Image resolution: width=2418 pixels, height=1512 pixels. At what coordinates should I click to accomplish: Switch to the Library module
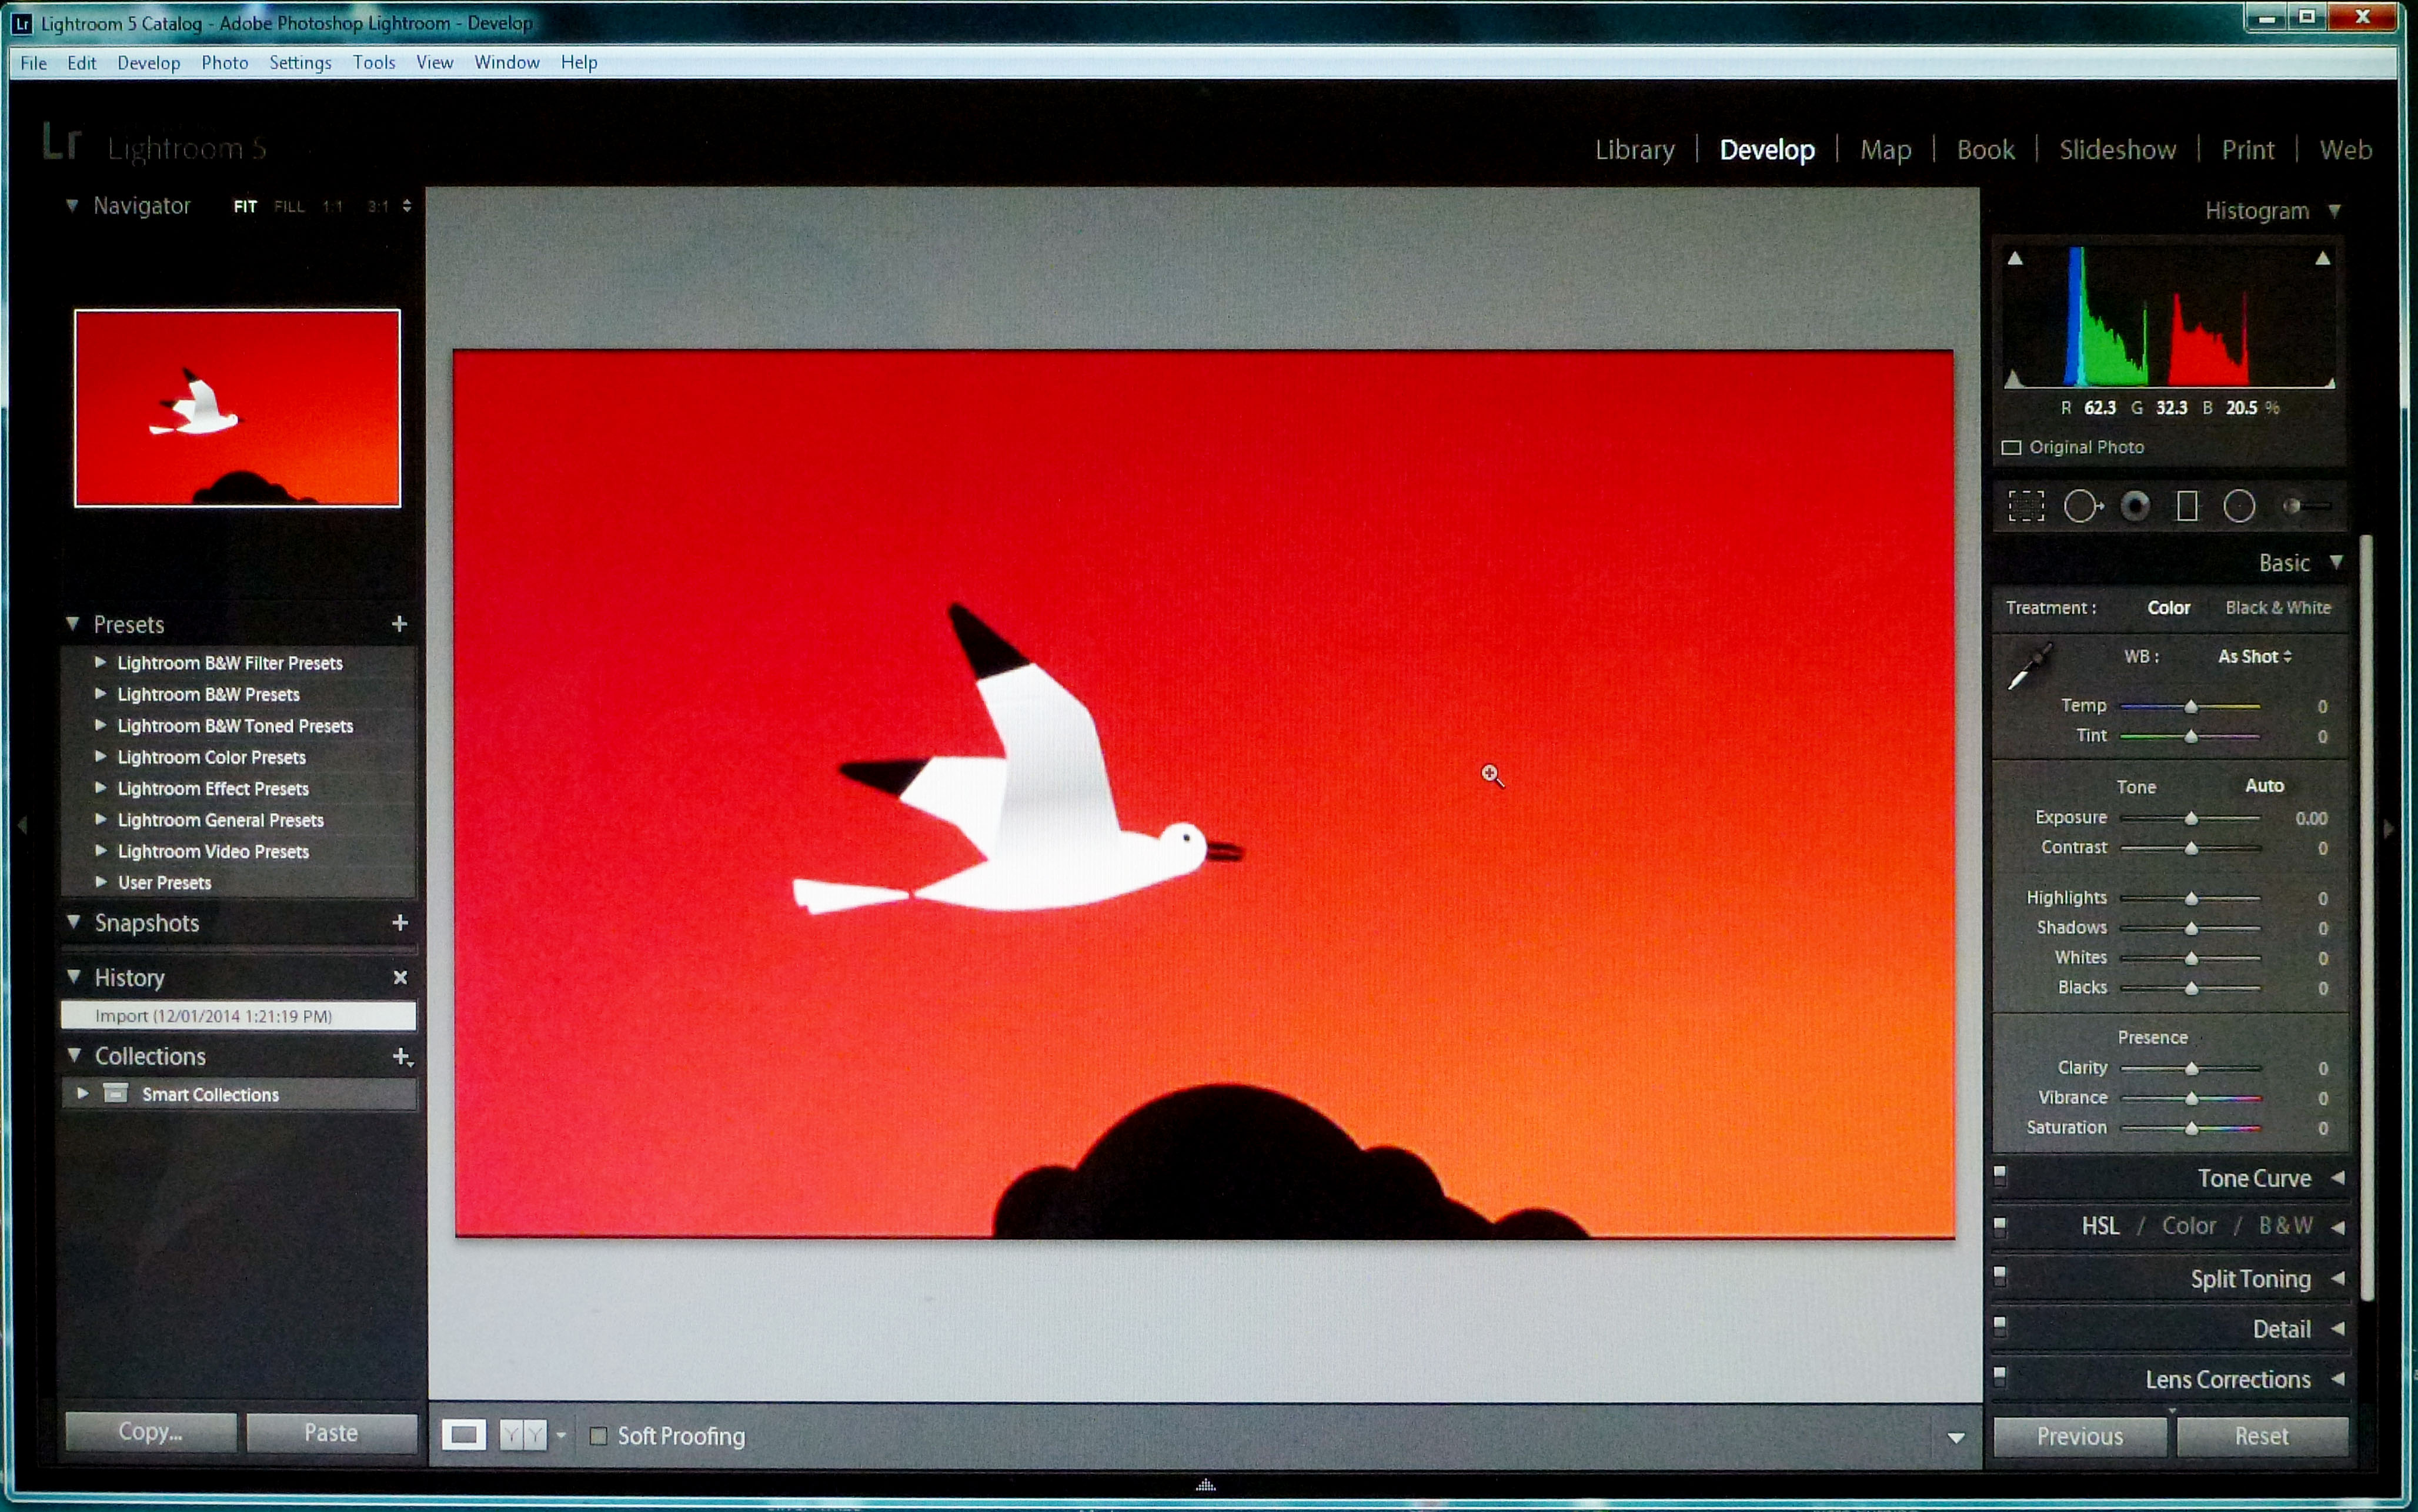pyautogui.click(x=1634, y=150)
